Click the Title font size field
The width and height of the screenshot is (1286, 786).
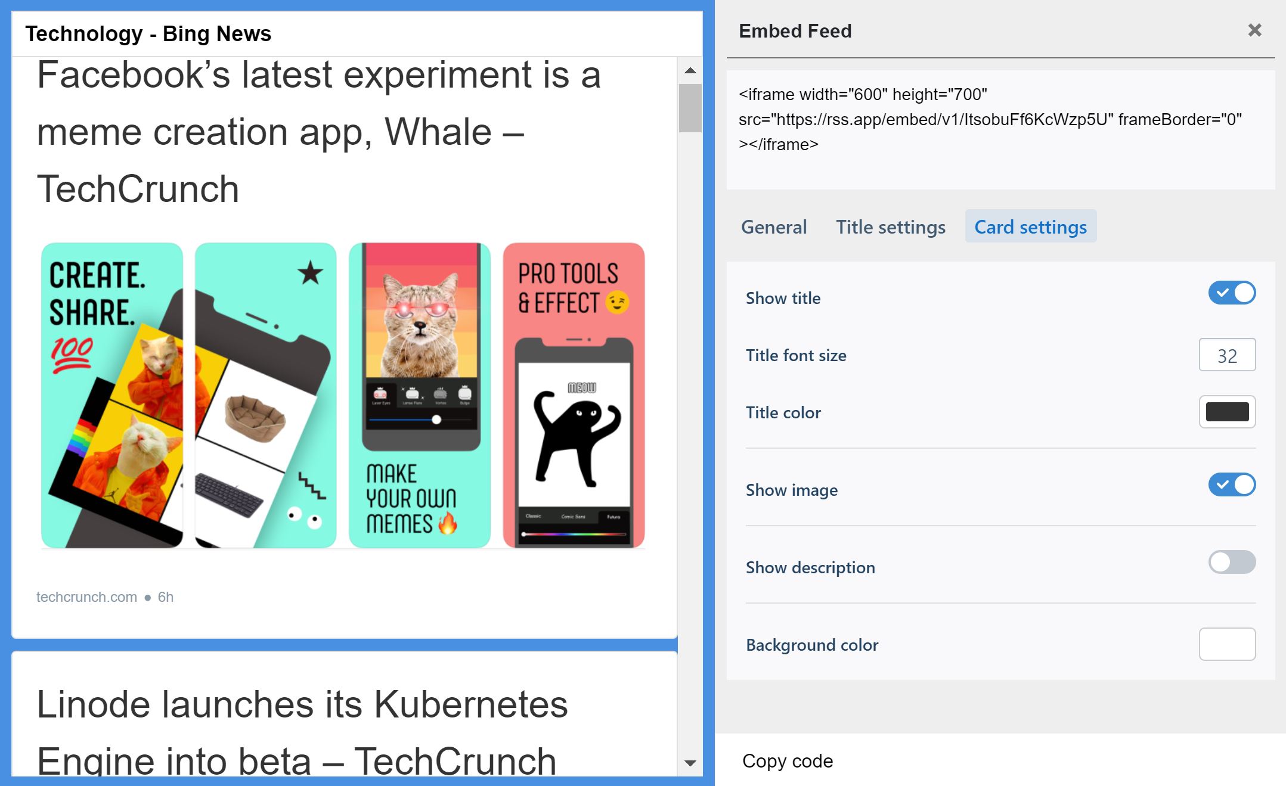point(1227,355)
